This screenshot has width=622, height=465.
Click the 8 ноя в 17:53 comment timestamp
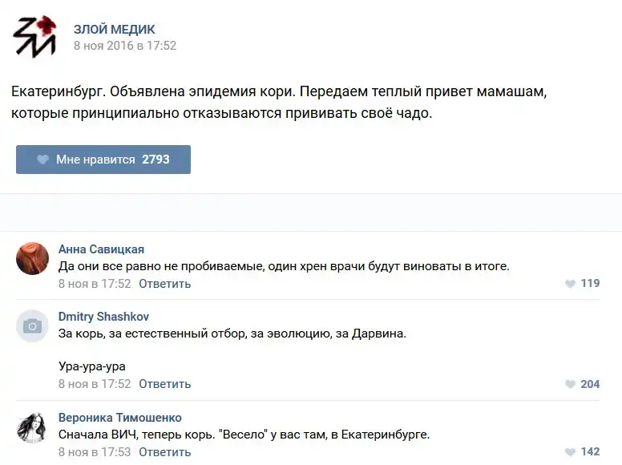[x=95, y=452]
